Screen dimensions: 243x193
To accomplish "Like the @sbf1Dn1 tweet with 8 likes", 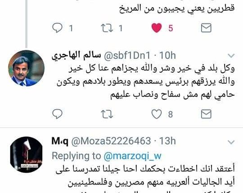I will 157,114.
